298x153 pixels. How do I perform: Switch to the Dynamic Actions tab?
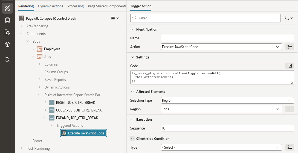coord(51,6)
